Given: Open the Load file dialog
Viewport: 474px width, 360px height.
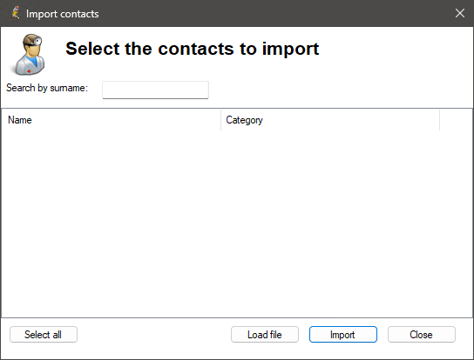Looking at the screenshot, I should 265,335.
